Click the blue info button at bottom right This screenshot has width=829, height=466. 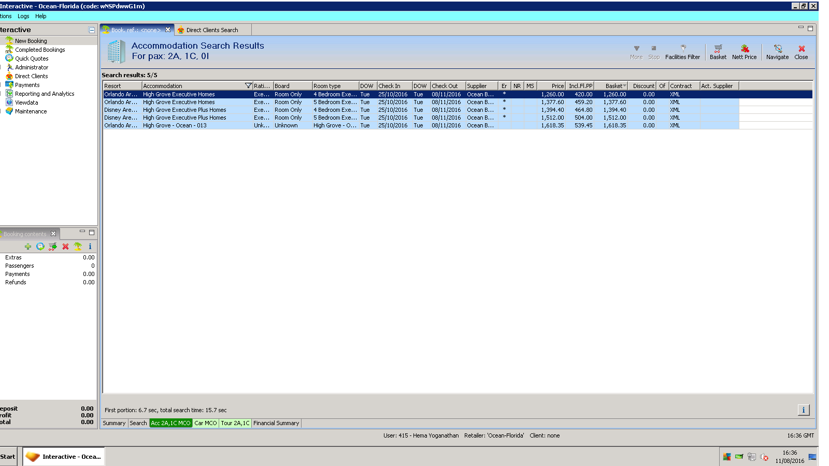[803, 410]
